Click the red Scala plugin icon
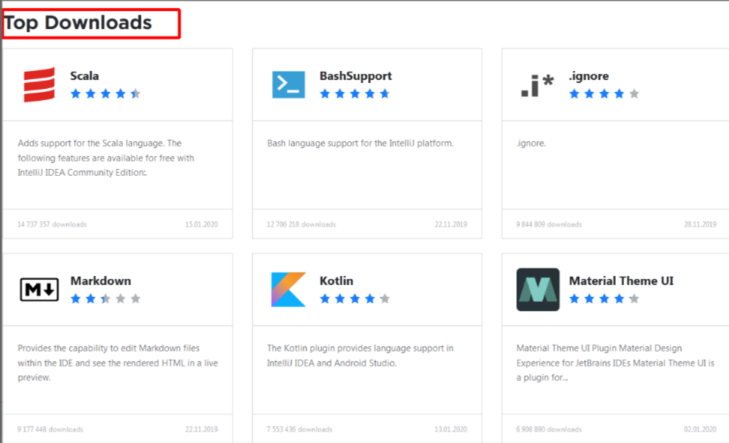 point(39,85)
